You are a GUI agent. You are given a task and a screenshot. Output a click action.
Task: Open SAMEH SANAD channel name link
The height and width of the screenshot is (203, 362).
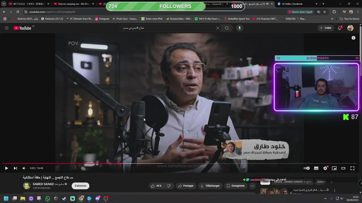click(43, 184)
